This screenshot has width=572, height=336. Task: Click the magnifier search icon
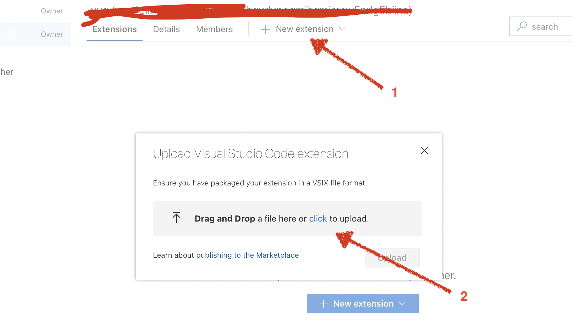(x=522, y=26)
